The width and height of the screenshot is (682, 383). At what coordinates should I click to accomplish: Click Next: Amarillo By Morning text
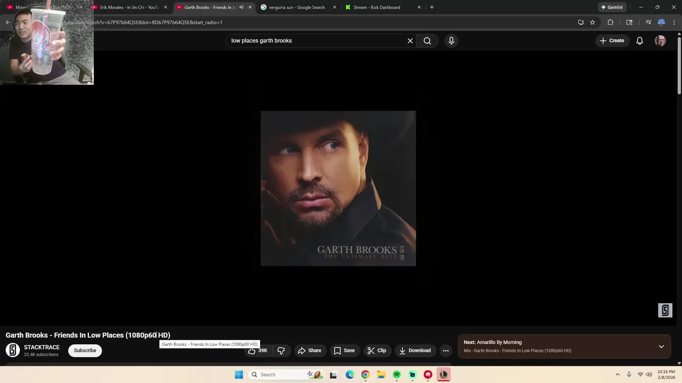pos(492,343)
